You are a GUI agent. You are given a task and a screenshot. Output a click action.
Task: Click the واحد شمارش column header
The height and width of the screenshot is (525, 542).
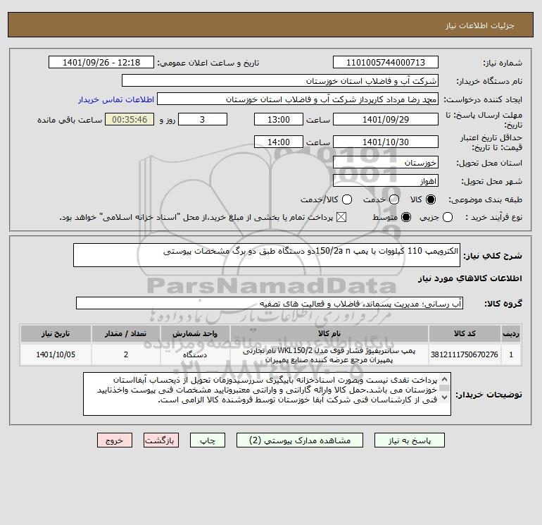[x=195, y=333]
